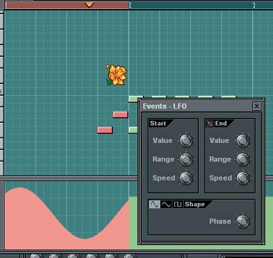Click the hibiscus flower icon in piano roll
The image size is (273, 258).
(x=116, y=75)
